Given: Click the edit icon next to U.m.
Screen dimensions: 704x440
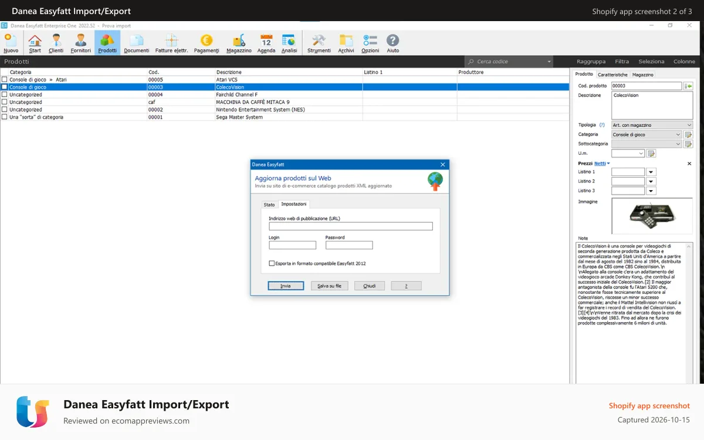Looking at the screenshot, I should [651, 154].
